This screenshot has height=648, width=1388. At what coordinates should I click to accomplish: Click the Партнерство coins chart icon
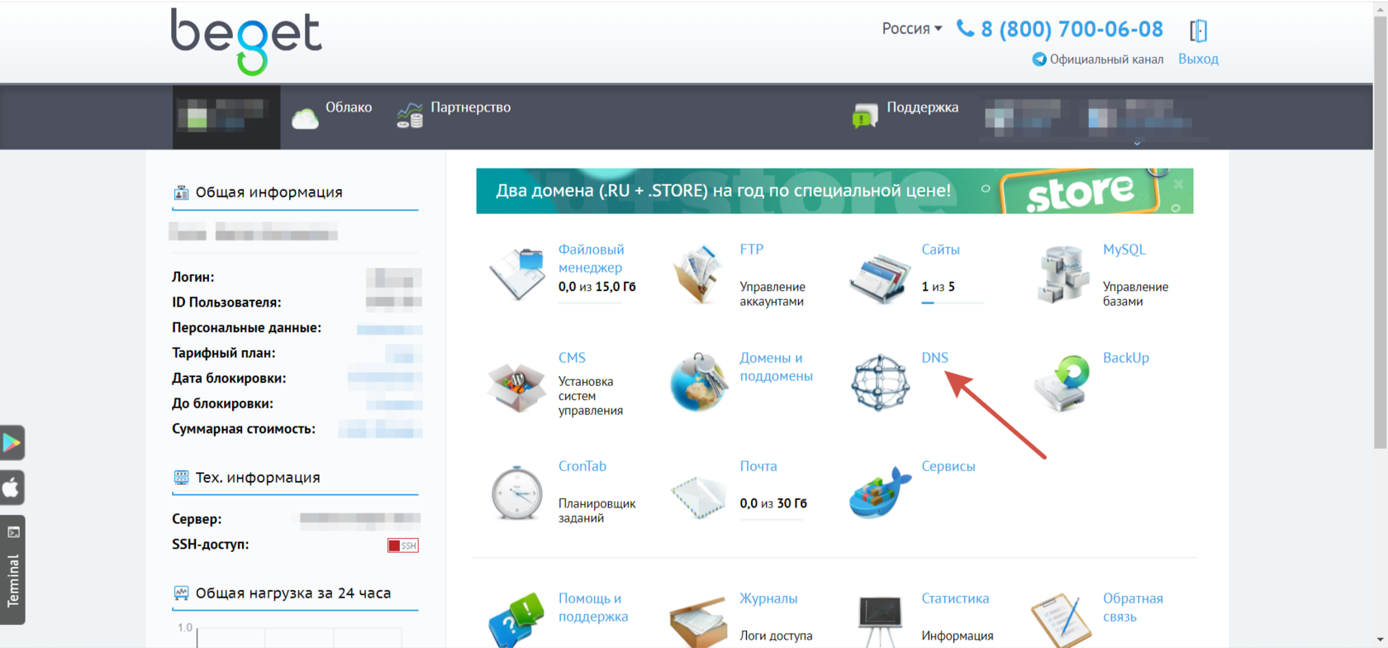(x=410, y=115)
